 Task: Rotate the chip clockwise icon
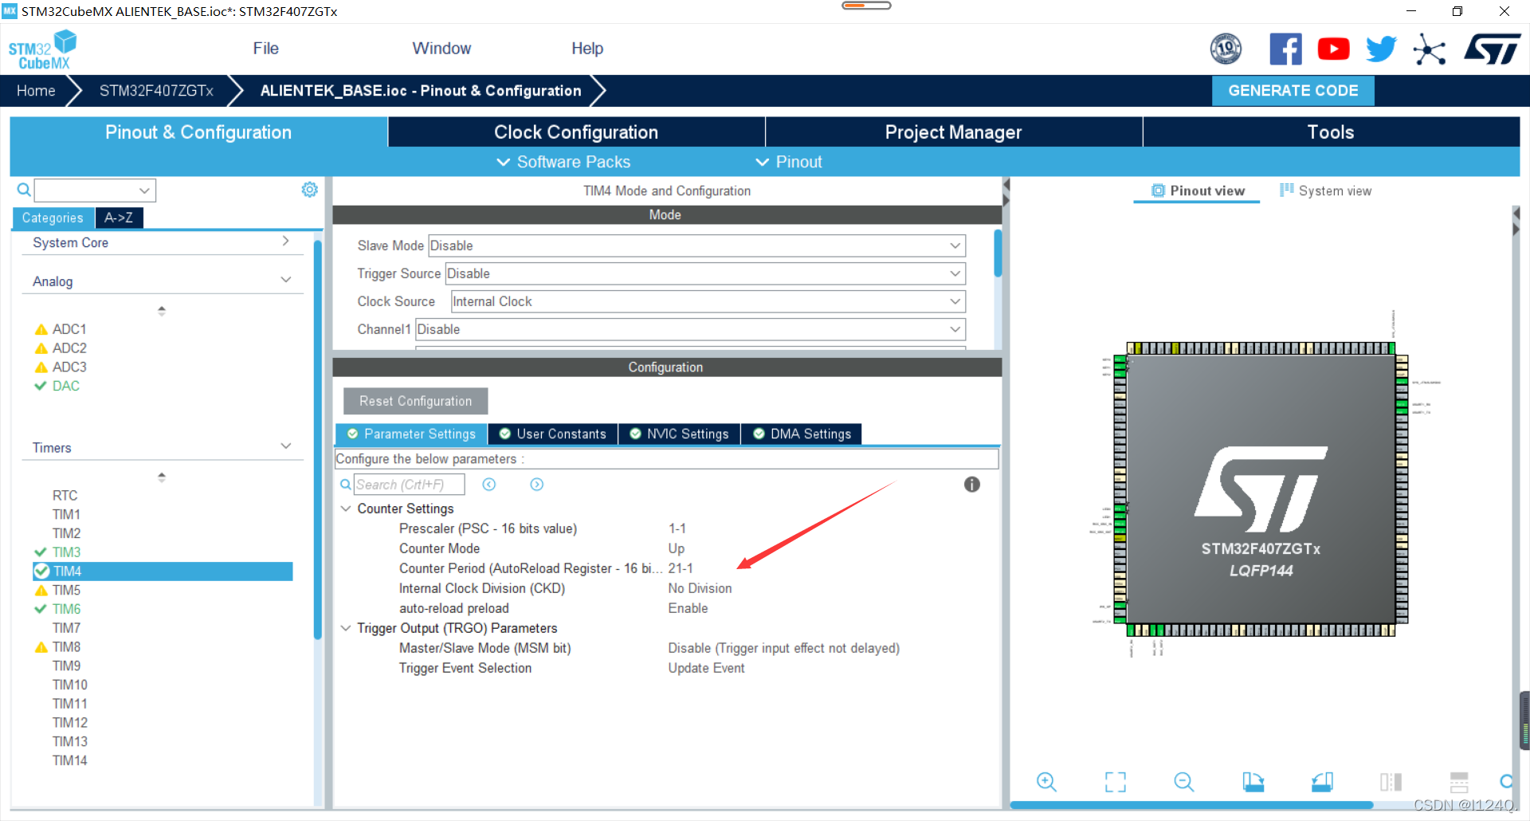point(1253,782)
